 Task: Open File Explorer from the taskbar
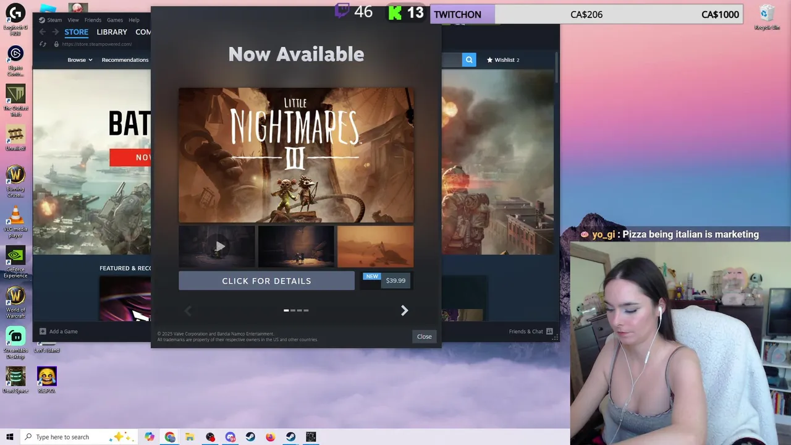tap(190, 437)
